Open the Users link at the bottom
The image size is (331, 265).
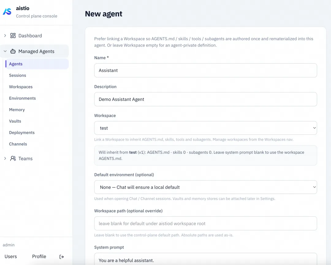[11, 256]
